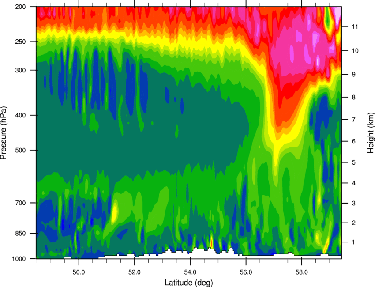Click the Latitude (deg) axis title

pos(189,283)
